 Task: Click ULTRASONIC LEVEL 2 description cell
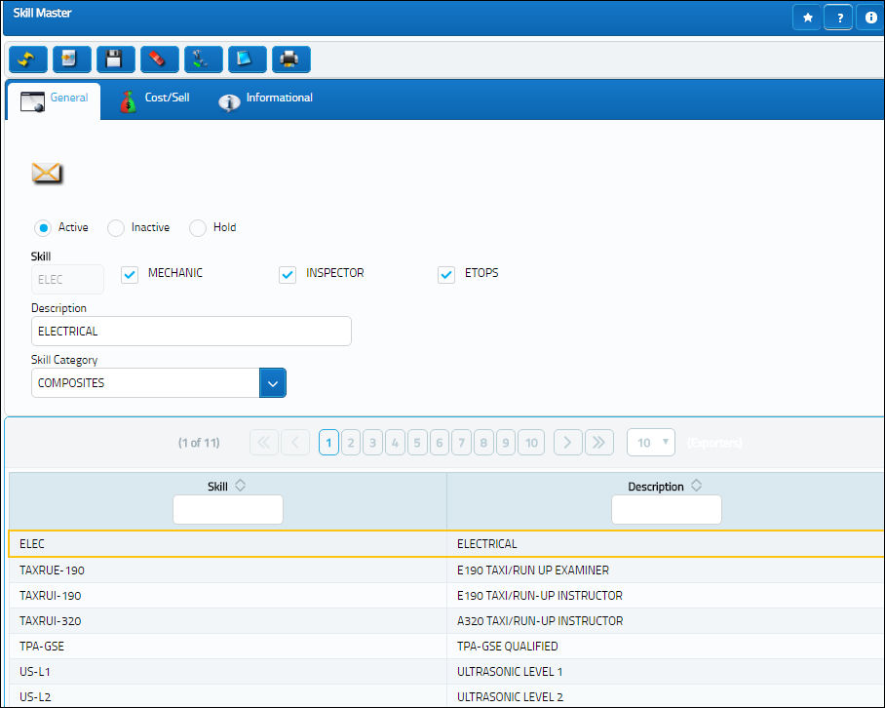[510, 697]
